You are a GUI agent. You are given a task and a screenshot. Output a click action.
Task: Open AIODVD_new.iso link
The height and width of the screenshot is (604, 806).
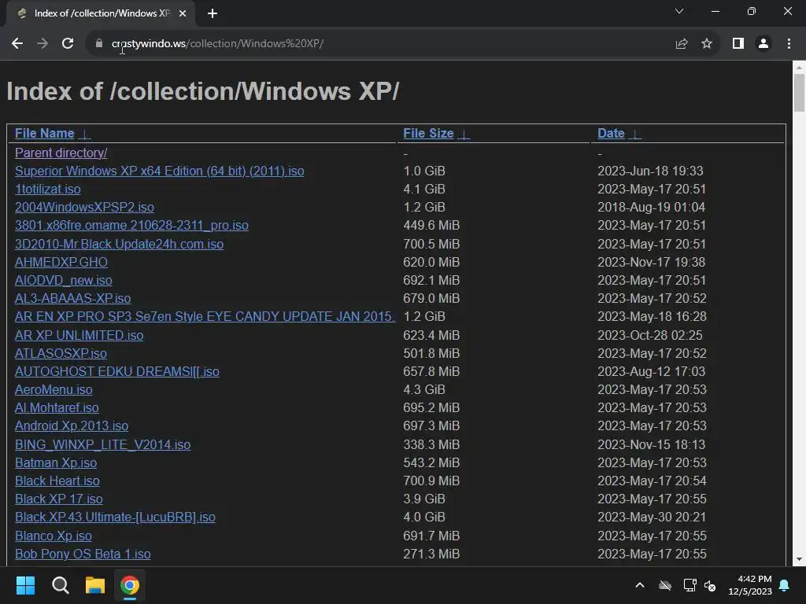pyautogui.click(x=63, y=281)
